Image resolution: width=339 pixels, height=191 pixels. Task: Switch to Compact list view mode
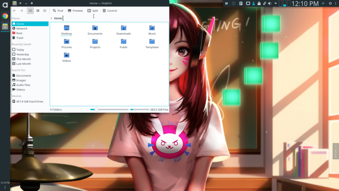(38, 11)
